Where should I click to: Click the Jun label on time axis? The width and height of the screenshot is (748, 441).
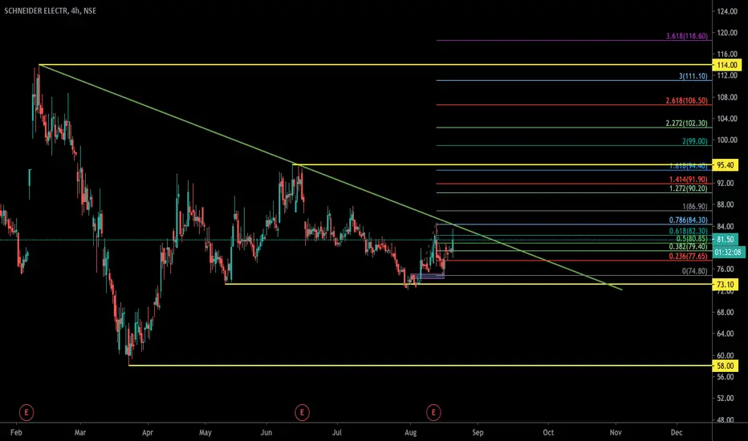266,432
